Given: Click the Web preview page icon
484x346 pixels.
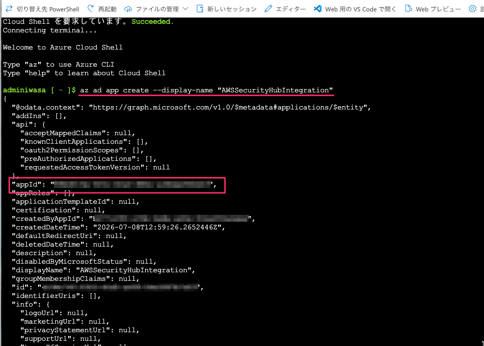Looking at the screenshot, I should (408, 9).
